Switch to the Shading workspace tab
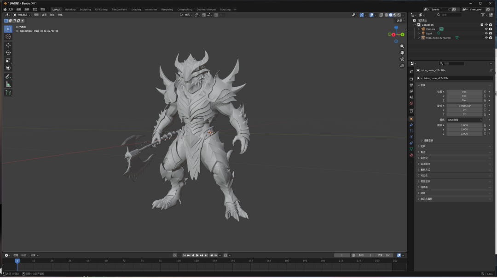The height and width of the screenshot is (278, 497). pos(136,9)
